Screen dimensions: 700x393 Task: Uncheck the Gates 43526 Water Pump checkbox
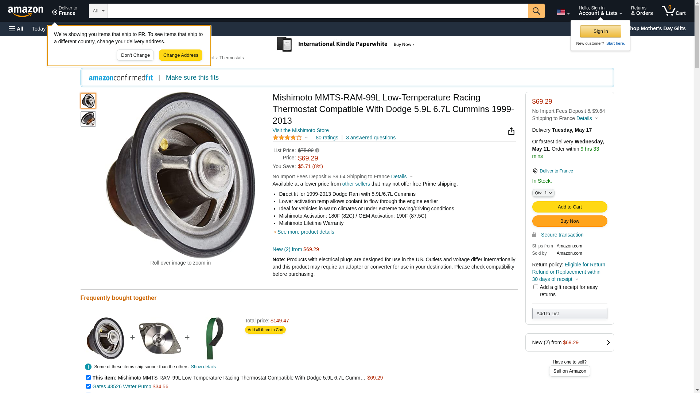pyautogui.click(x=88, y=386)
